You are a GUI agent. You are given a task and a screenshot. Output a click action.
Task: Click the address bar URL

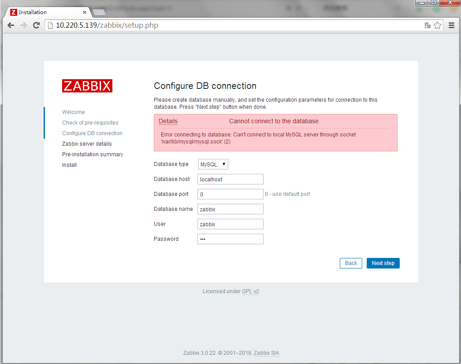(x=107, y=26)
